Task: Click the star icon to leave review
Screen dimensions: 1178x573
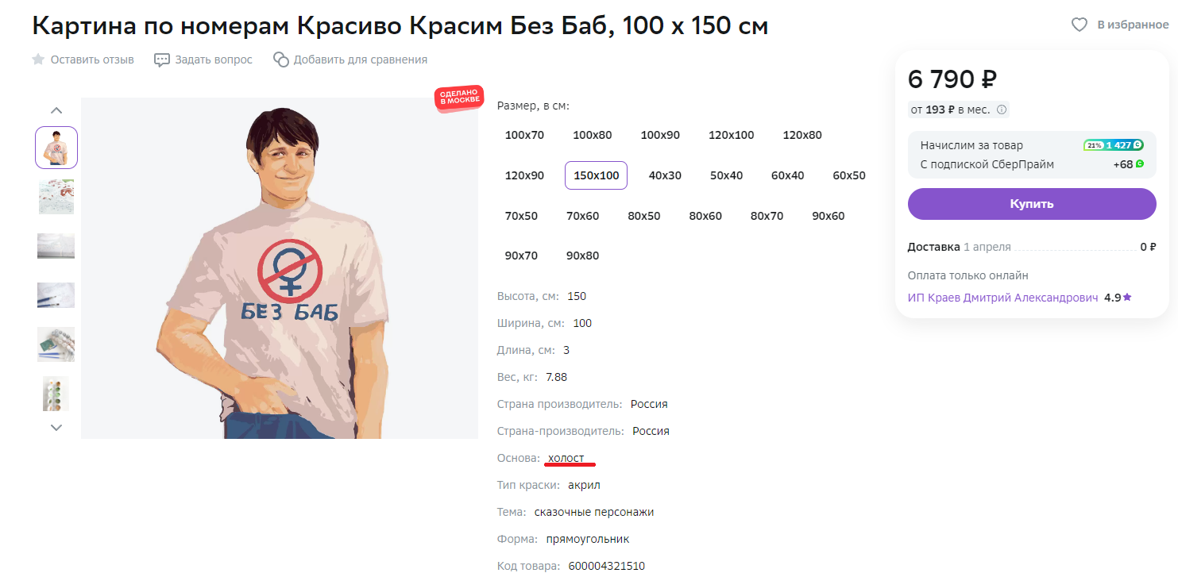Action: click(x=38, y=60)
